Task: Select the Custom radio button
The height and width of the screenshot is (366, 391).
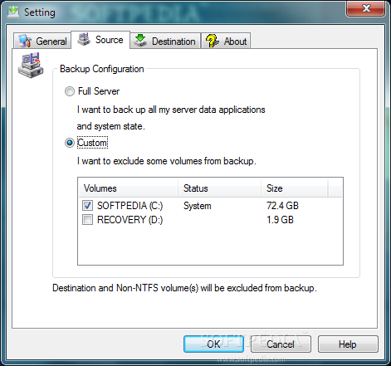Action: (x=70, y=143)
